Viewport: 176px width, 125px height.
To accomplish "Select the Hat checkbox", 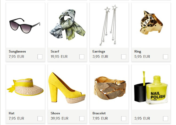I will coord(40,119).
